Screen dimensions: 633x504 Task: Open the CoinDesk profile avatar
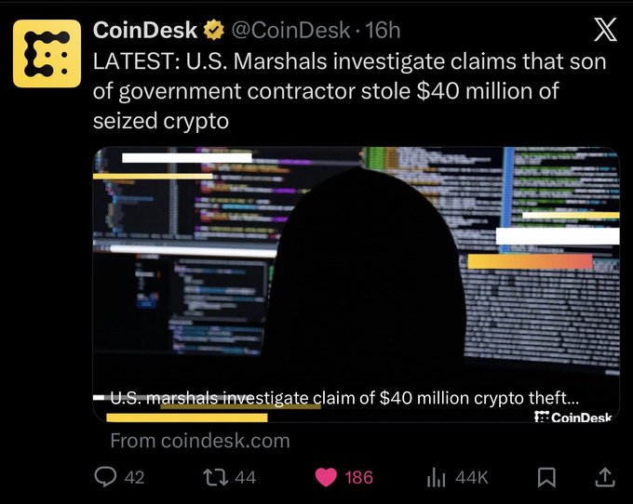[47, 54]
